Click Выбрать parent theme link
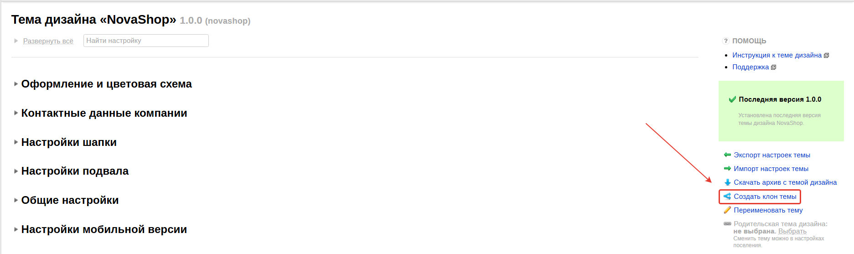Image resolution: width=854 pixels, height=254 pixels. click(792, 231)
